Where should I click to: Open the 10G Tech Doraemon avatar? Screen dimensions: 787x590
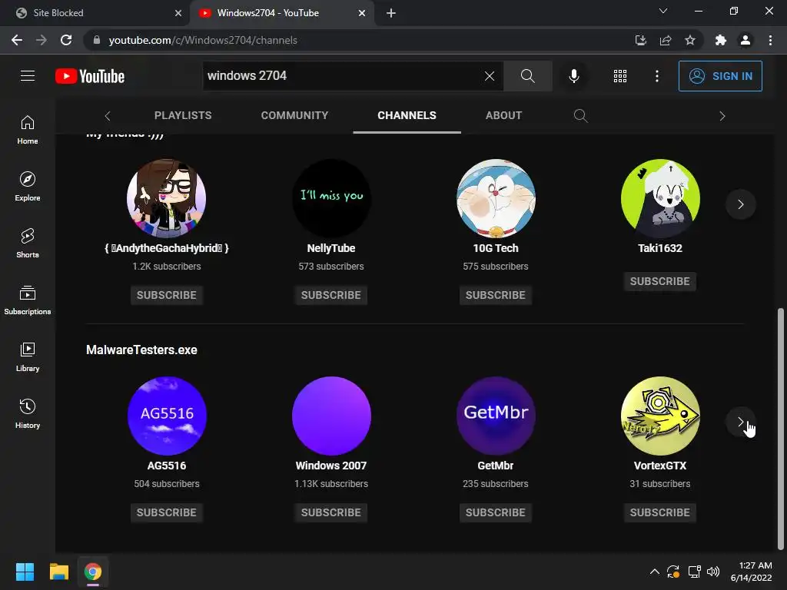496,198
